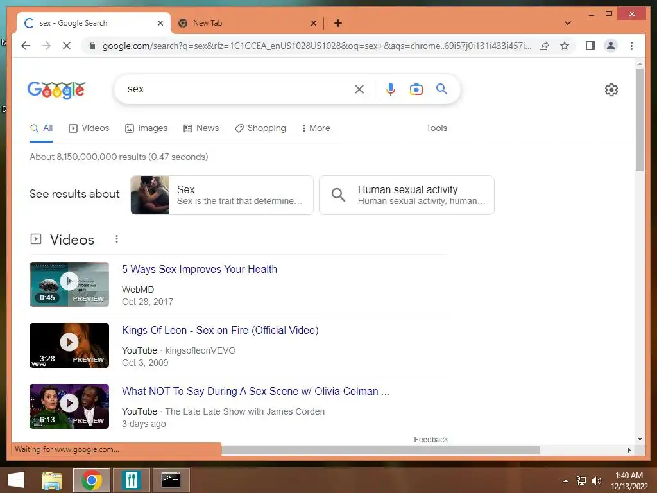Play the Kings Of Leon video thumbnail
Viewport: 657px width, 493px height.
click(x=69, y=345)
